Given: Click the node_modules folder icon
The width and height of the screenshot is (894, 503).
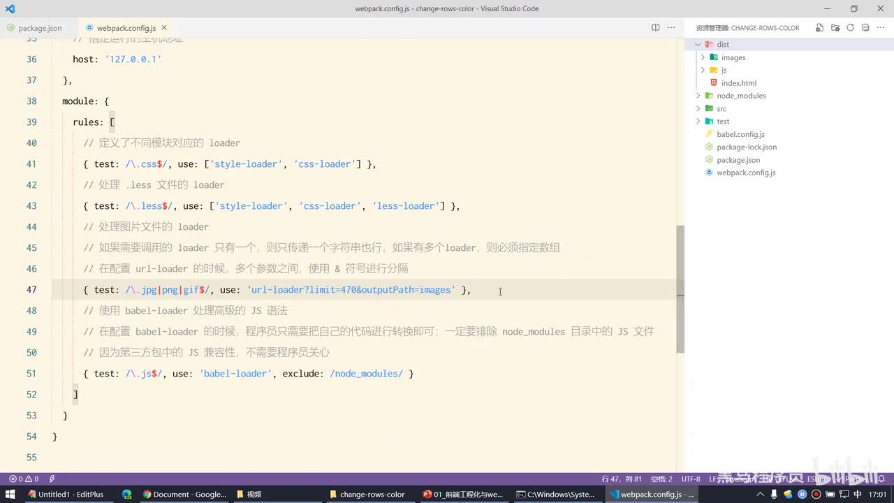Looking at the screenshot, I should [x=709, y=96].
